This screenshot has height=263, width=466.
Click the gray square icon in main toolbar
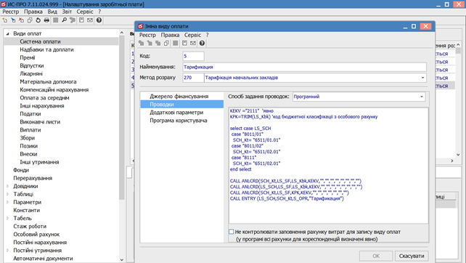(x=56, y=20)
